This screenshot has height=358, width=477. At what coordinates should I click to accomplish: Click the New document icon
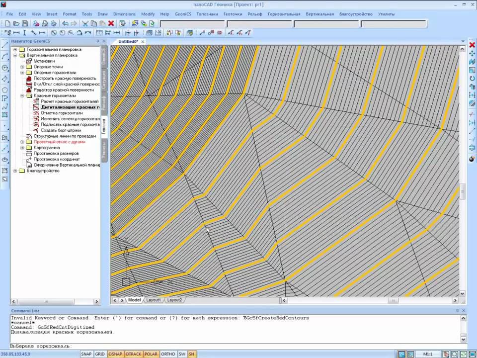tap(7, 23)
